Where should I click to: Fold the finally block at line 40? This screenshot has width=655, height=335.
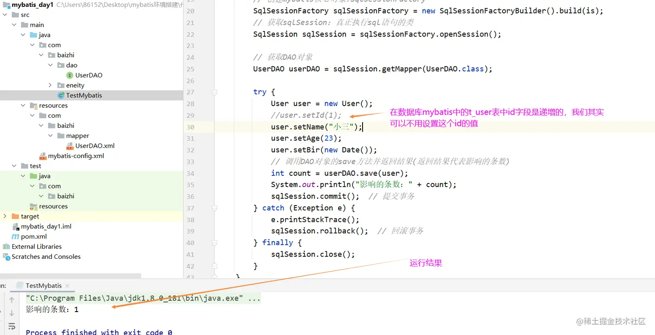tap(214, 243)
